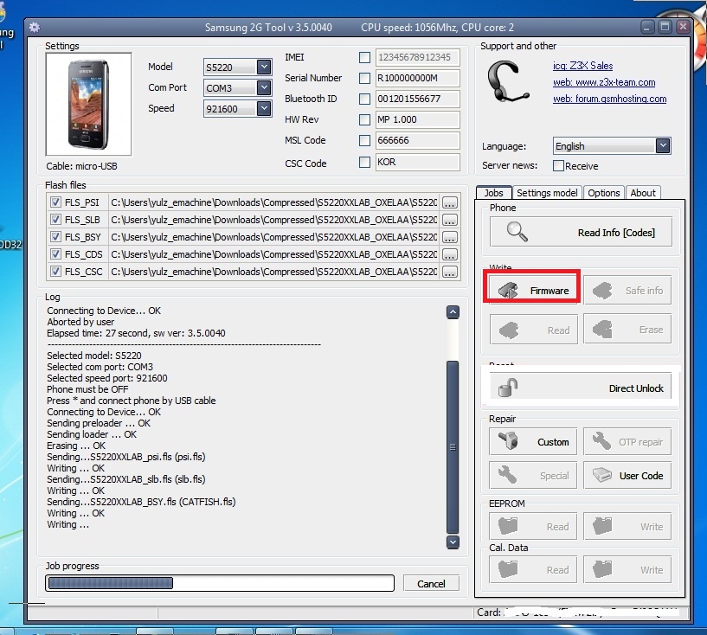Browse for FLS_PSI file
Viewport: 707px width, 635px height.
449,202
